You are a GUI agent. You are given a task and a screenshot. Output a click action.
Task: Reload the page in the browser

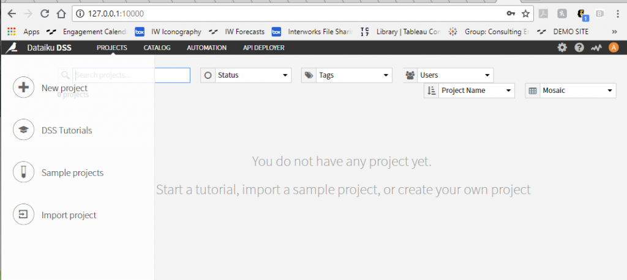[x=45, y=14]
